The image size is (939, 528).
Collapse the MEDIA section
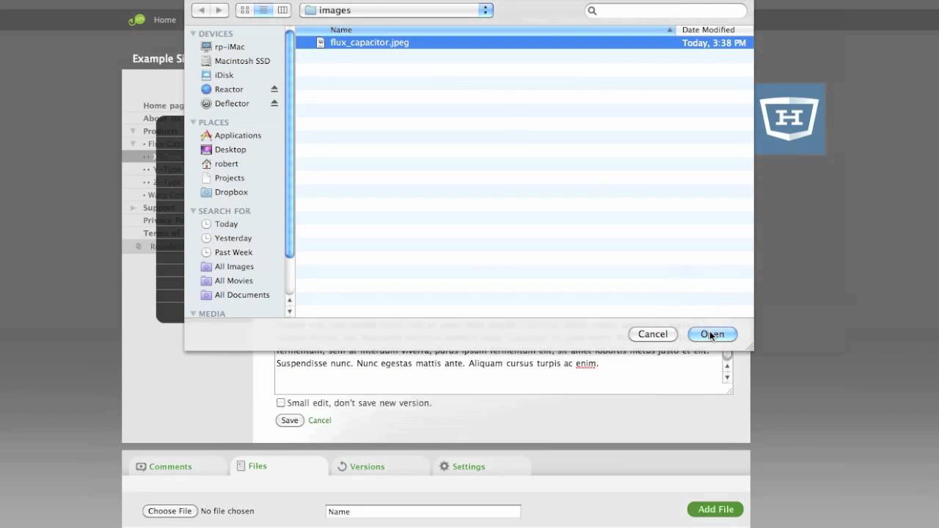click(x=194, y=314)
